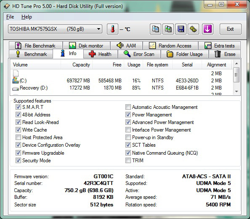Sort by the Usage column header
Image resolution: width=250 pixels, height=219 pixels.
(x=133, y=65)
